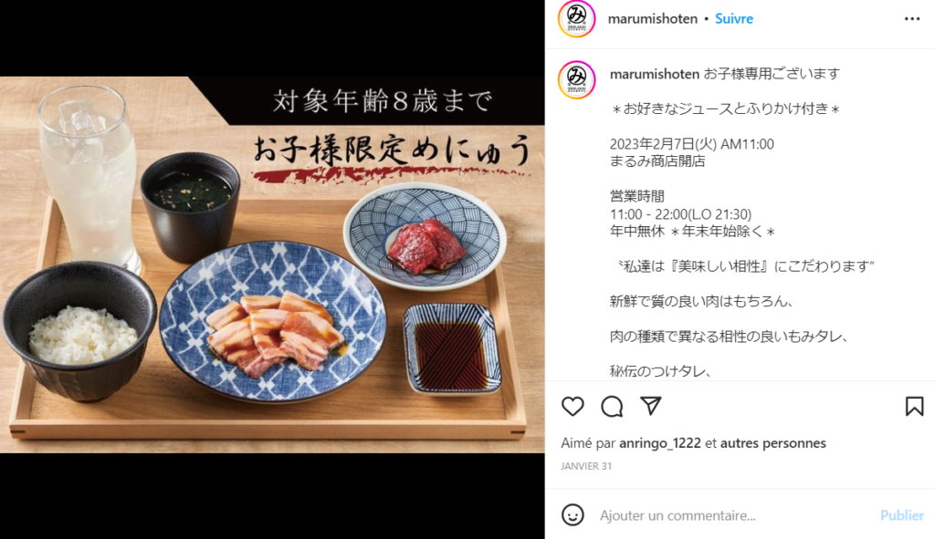Image resolution: width=935 pixels, height=539 pixels.
Task: Like the post with the heart icon
Action: 573,406
